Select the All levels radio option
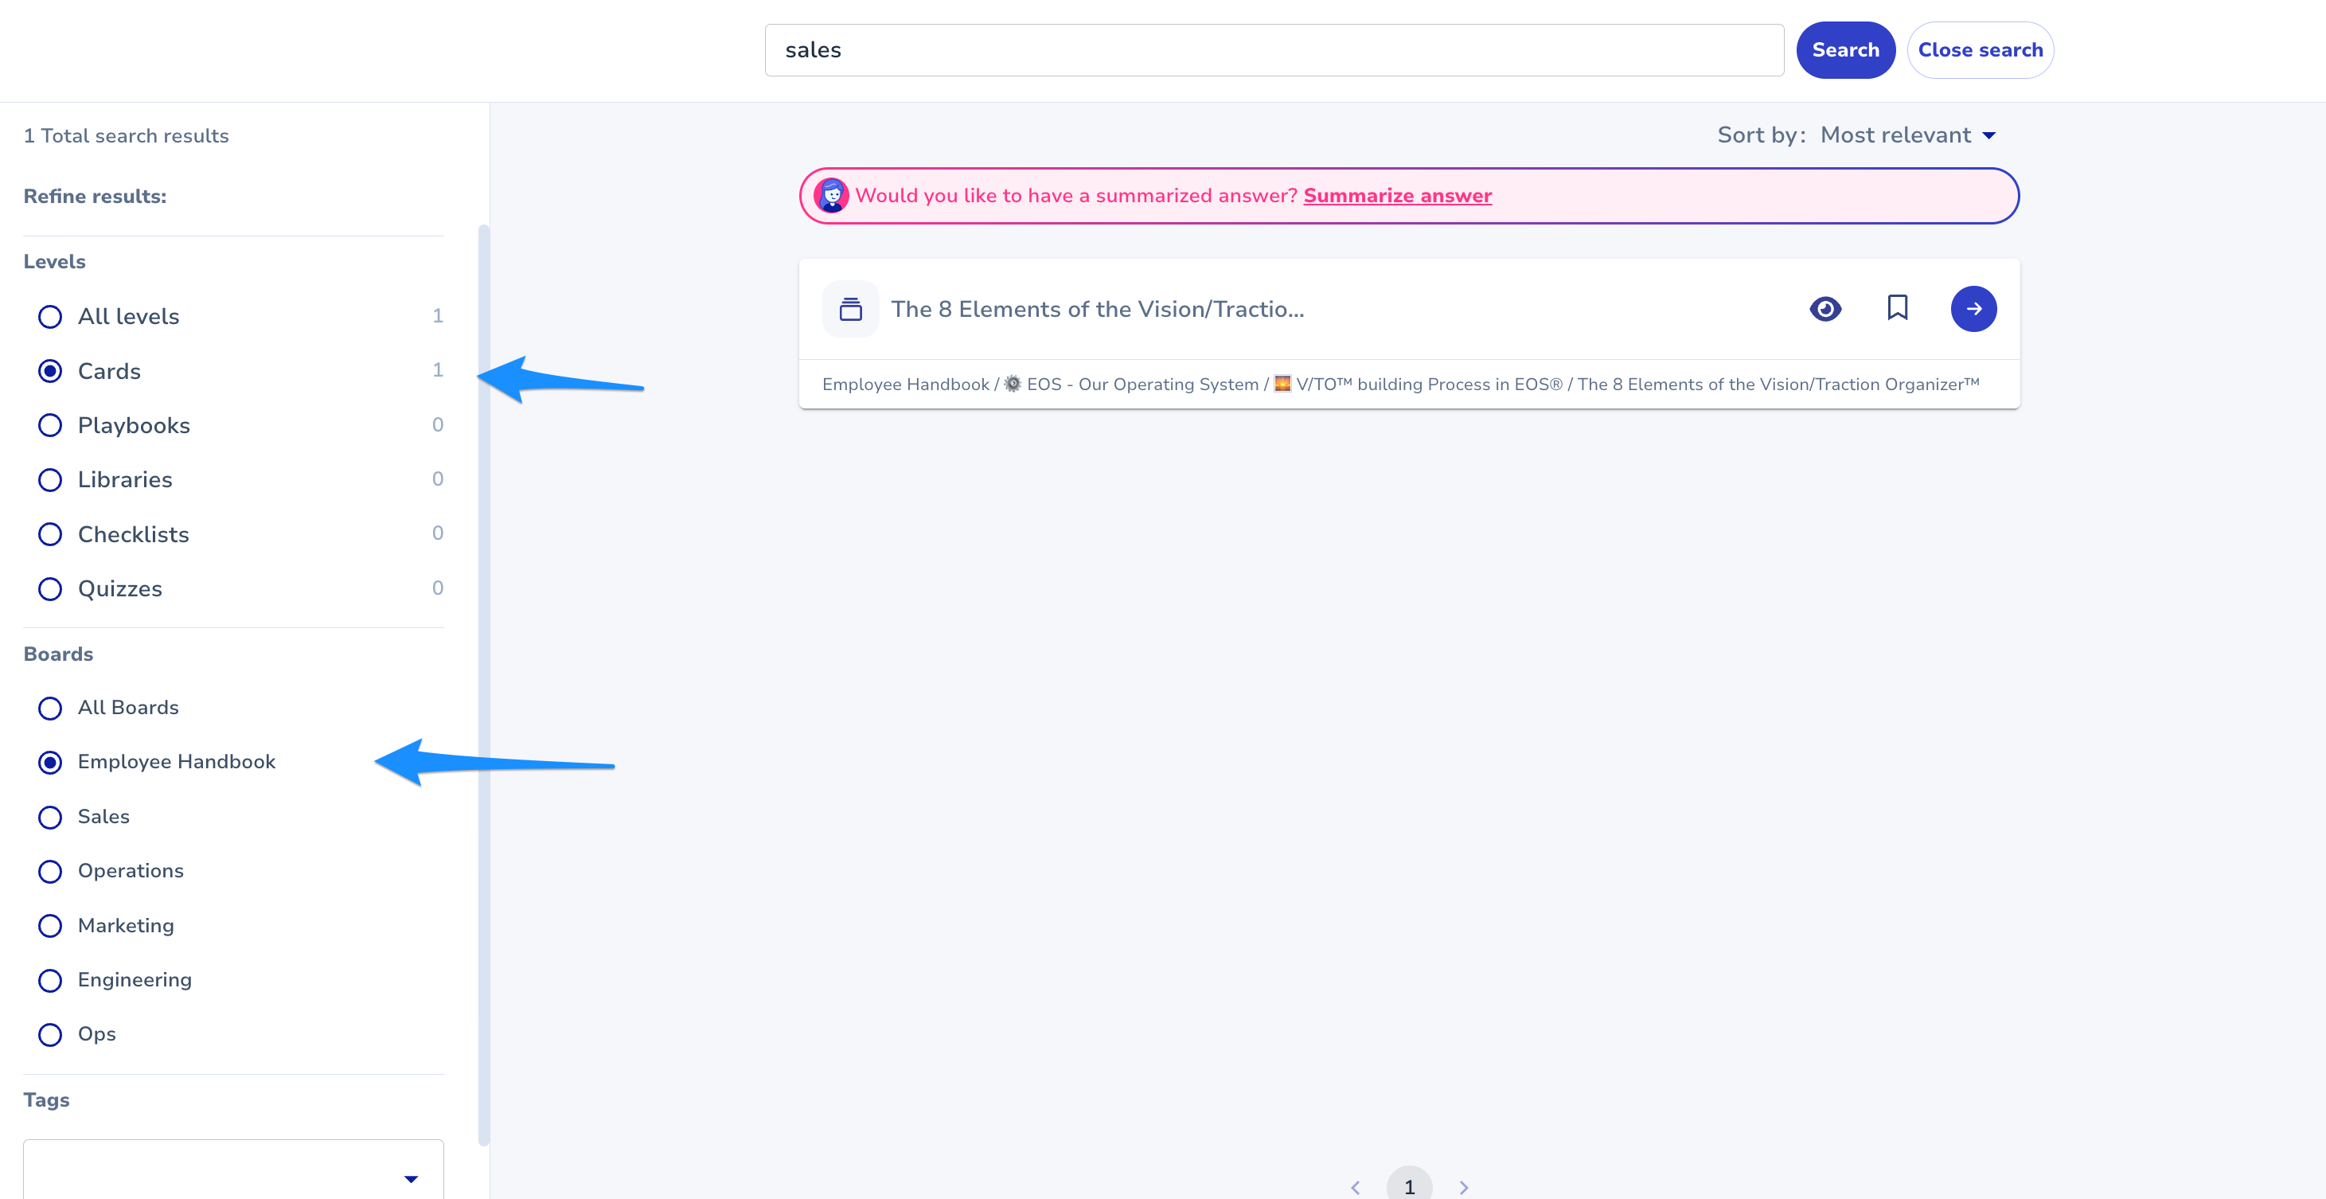The width and height of the screenshot is (2326, 1199). click(51, 317)
